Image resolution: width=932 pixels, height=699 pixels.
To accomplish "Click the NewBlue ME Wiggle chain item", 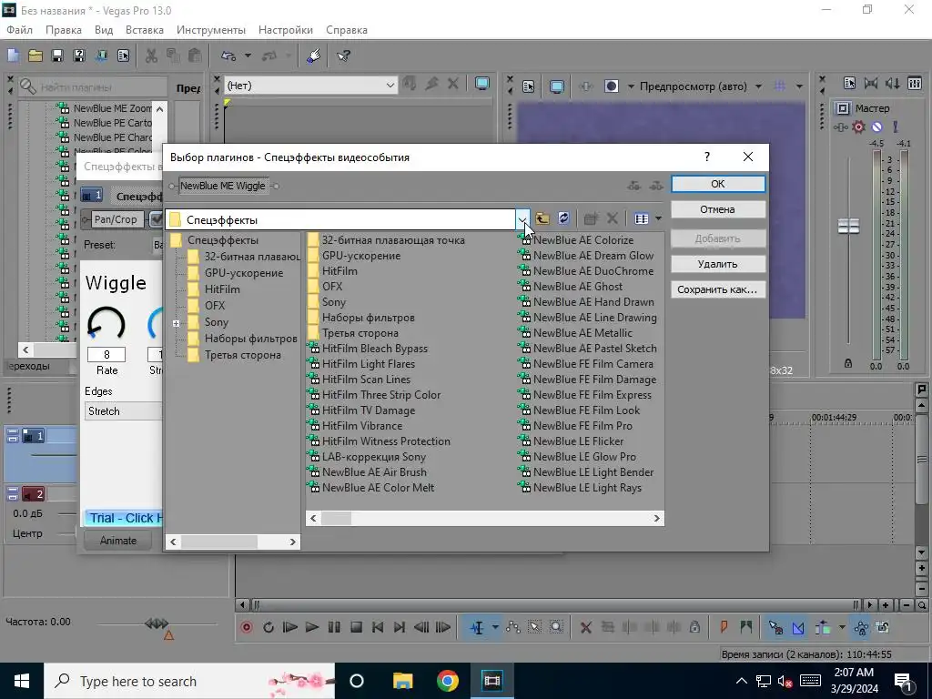I will tap(223, 186).
